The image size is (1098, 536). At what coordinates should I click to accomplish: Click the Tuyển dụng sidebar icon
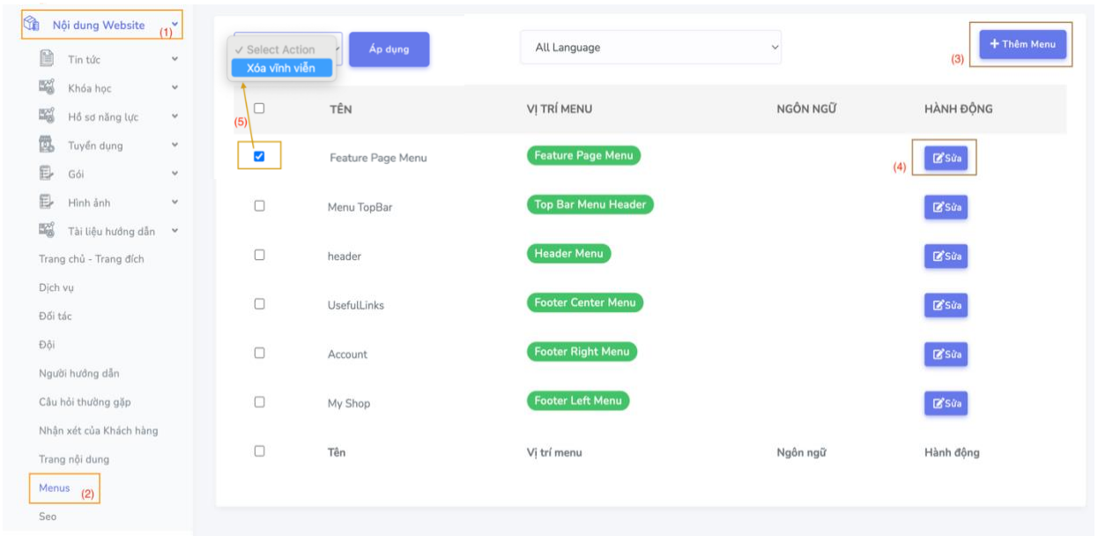(48, 145)
